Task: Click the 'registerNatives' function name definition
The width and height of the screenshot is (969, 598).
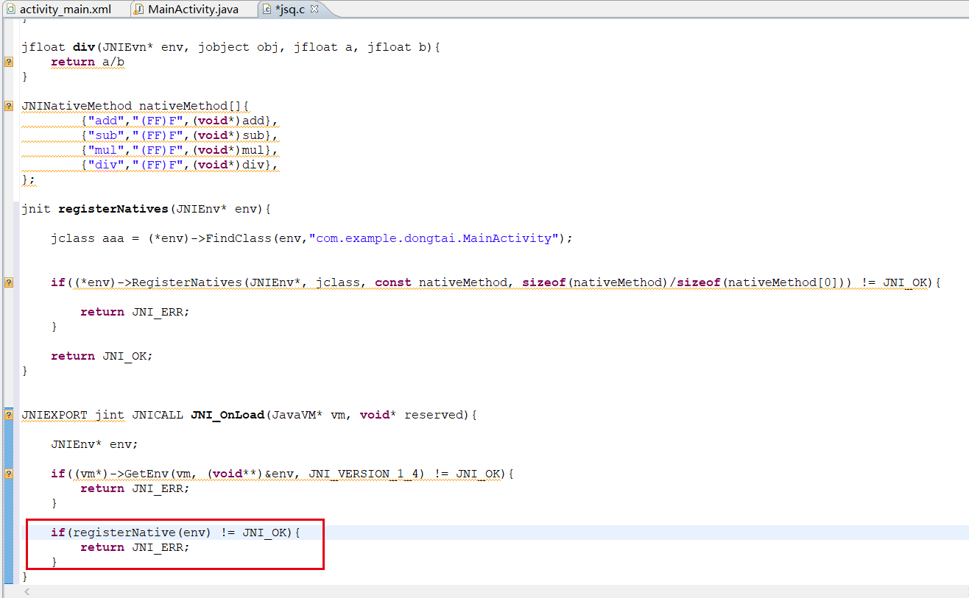Action: [x=113, y=209]
